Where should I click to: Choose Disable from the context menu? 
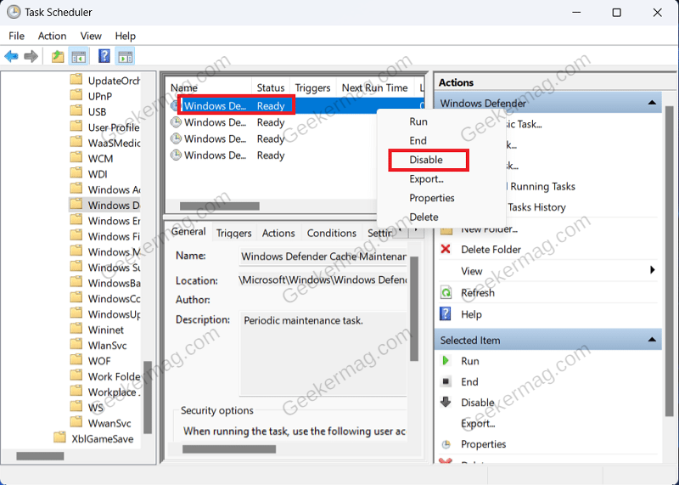click(441, 160)
